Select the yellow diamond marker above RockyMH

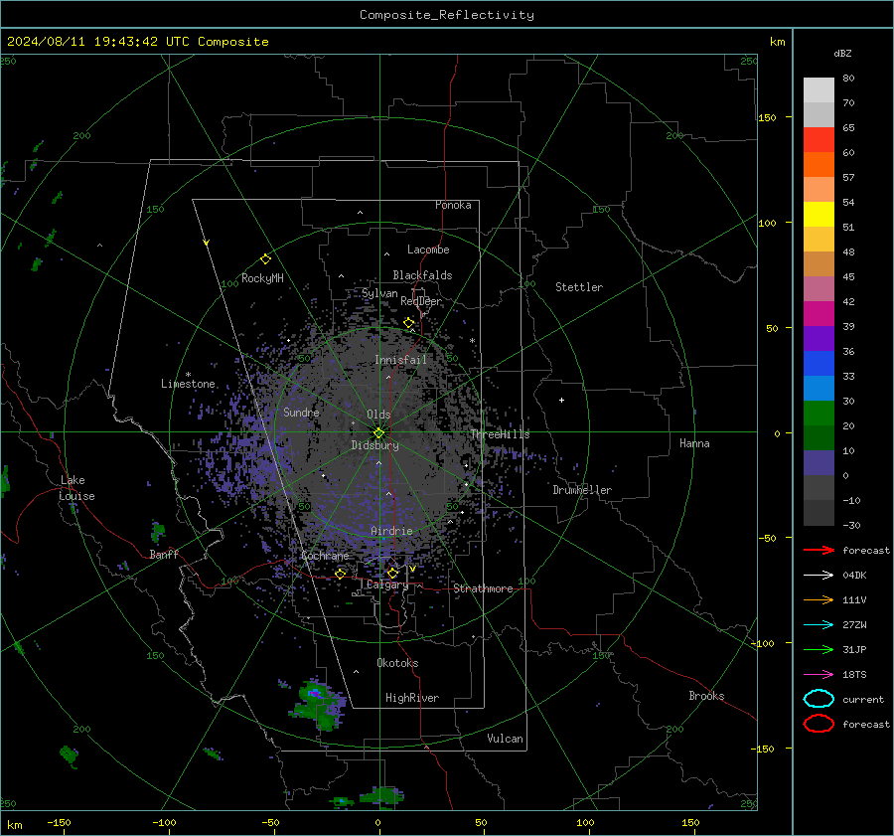click(265, 259)
